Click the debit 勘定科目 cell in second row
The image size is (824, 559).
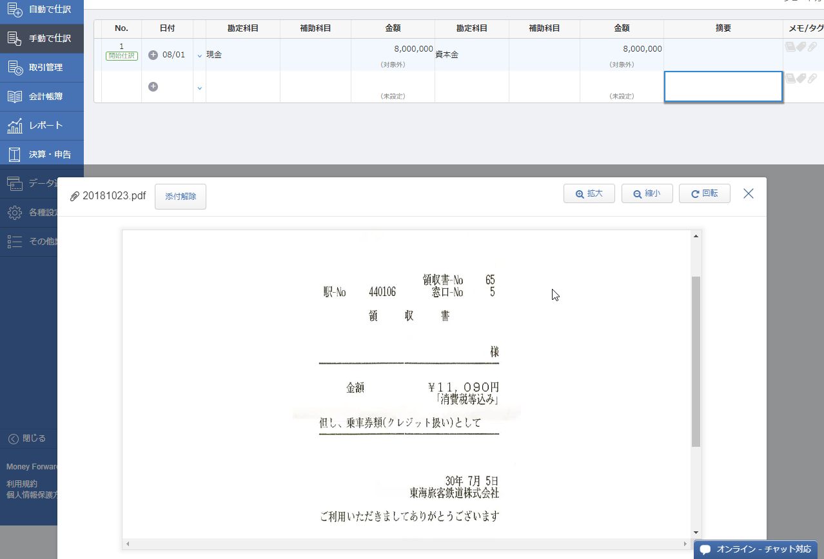(243, 86)
